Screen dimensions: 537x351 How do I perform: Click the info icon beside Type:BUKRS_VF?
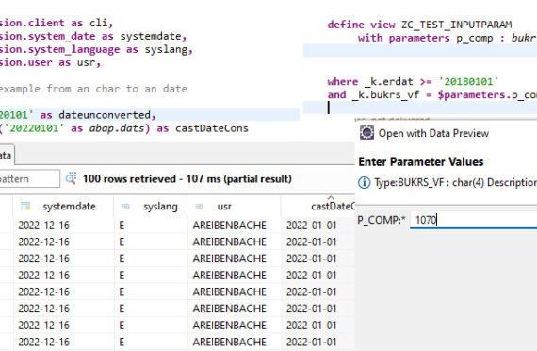pyautogui.click(x=364, y=182)
